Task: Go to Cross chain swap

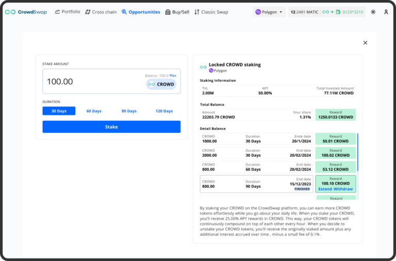Action: (101, 12)
